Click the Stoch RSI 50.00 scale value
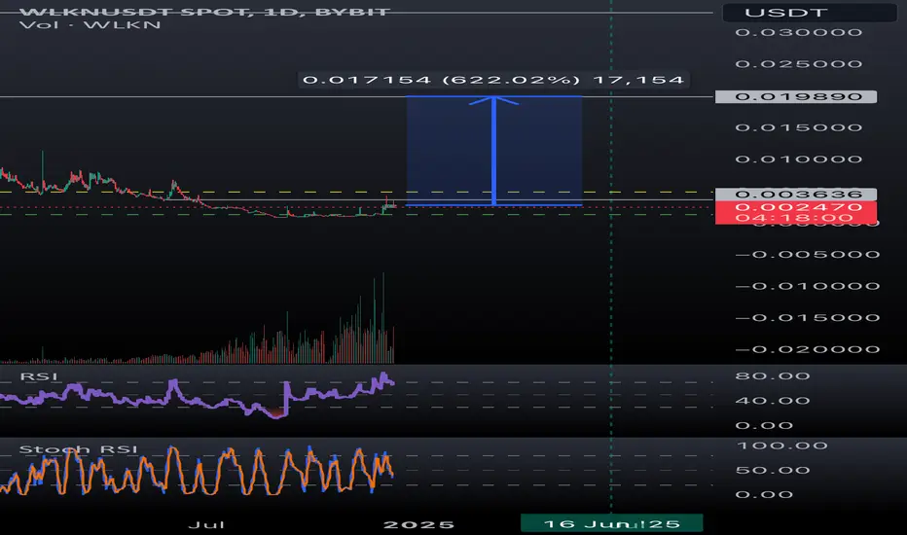 point(773,470)
